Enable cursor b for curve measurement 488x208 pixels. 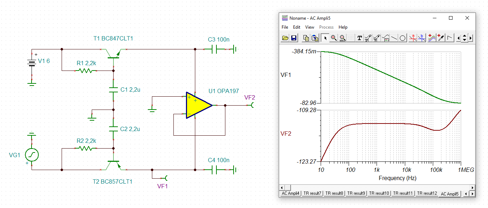click(422, 38)
